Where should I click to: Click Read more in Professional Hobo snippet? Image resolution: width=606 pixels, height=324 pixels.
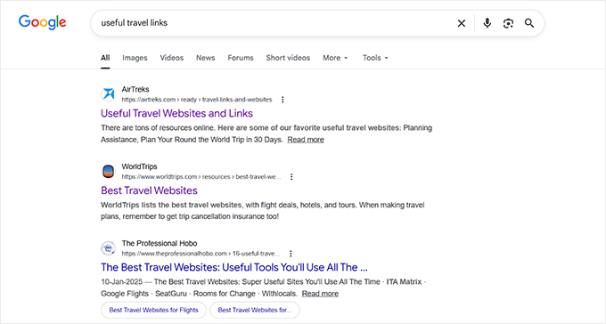(320, 294)
